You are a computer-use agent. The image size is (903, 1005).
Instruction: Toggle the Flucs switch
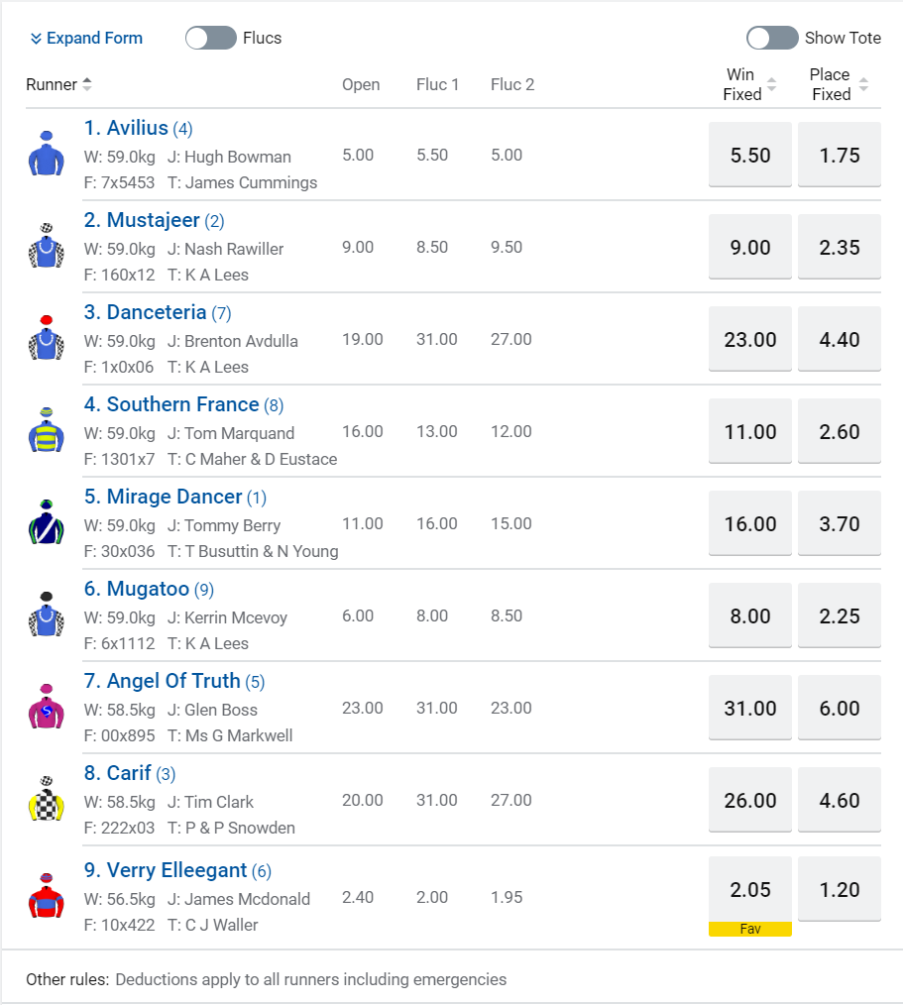pyautogui.click(x=211, y=38)
